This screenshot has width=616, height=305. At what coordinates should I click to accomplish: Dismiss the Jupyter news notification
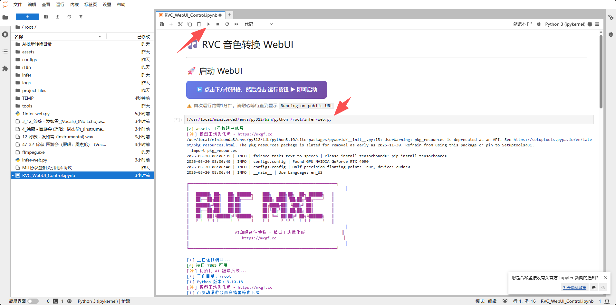point(605,278)
